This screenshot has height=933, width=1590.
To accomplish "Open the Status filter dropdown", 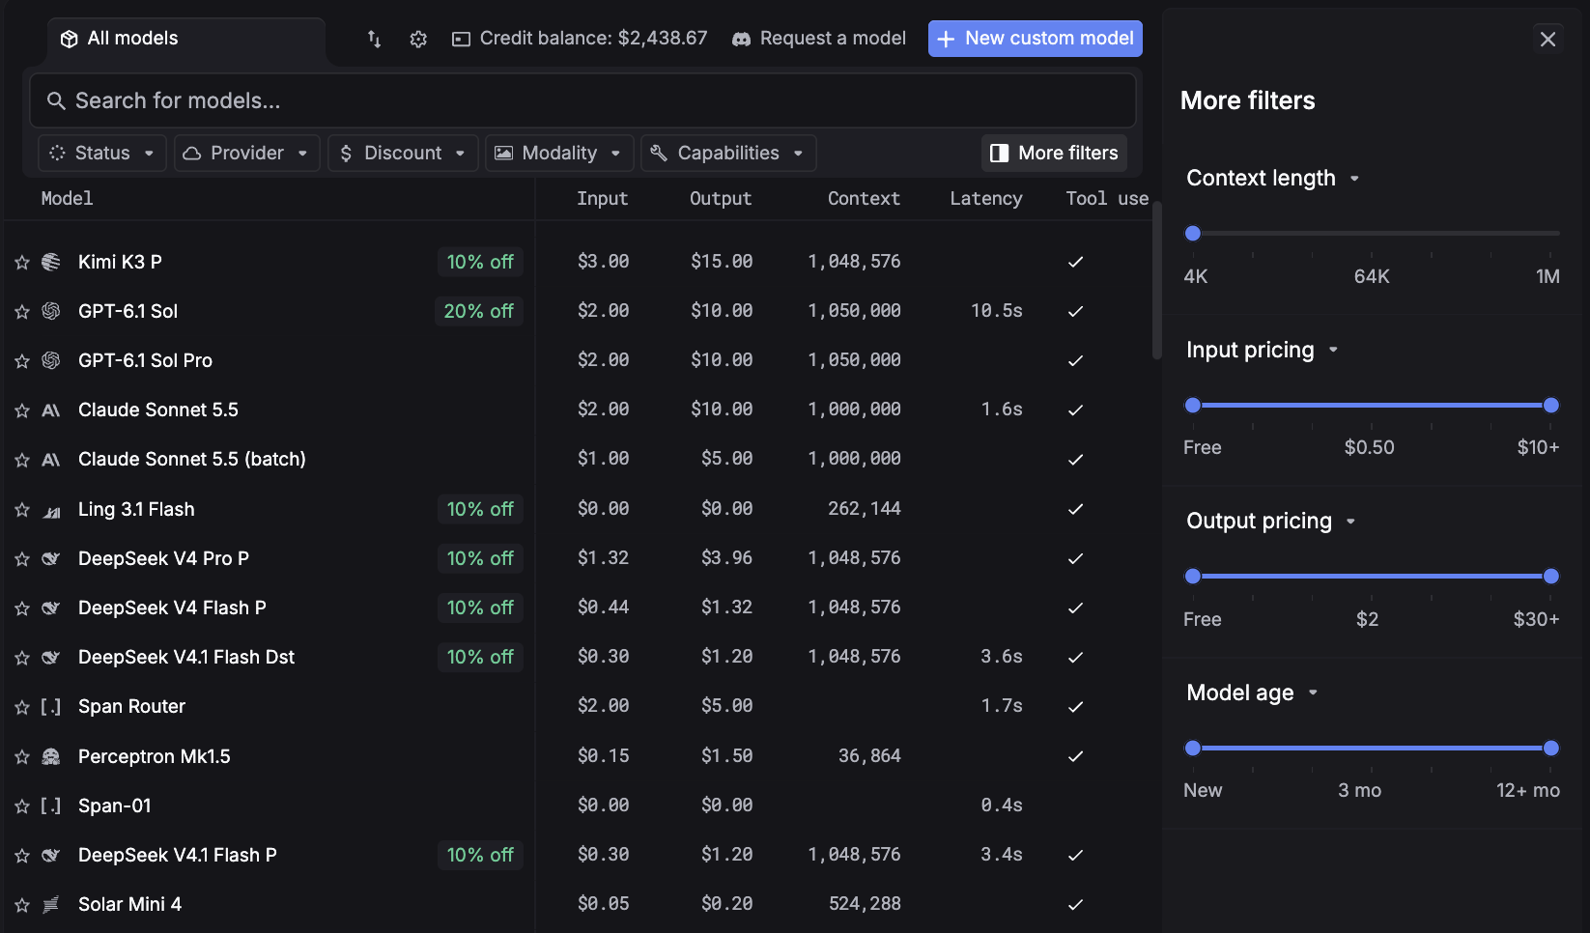I will tap(102, 153).
